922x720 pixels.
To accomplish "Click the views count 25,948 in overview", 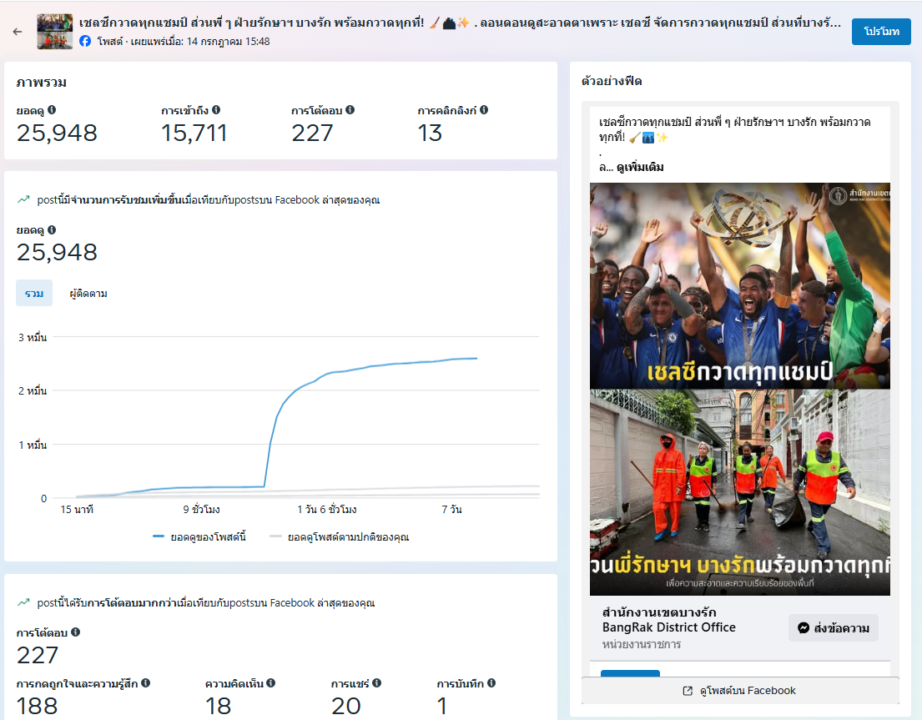I will point(57,133).
